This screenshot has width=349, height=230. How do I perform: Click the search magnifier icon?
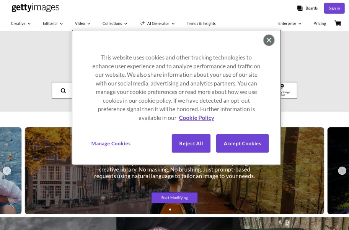tap(63, 90)
